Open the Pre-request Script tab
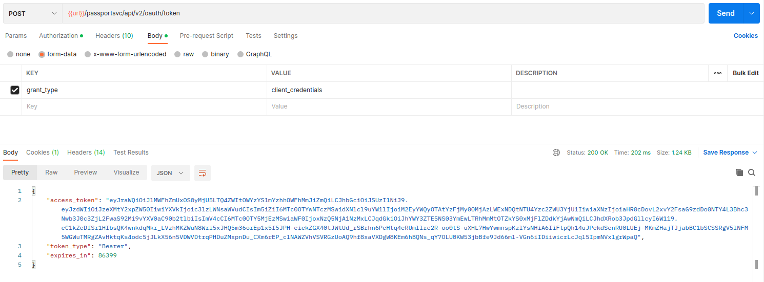 coord(206,36)
